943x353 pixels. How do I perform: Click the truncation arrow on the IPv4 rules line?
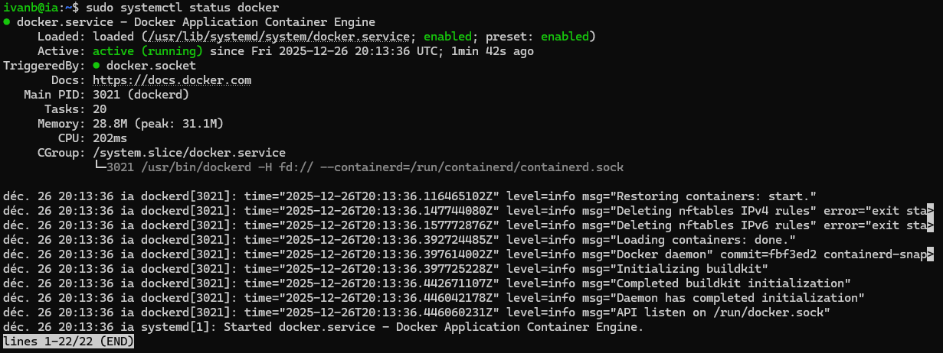(x=930, y=210)
